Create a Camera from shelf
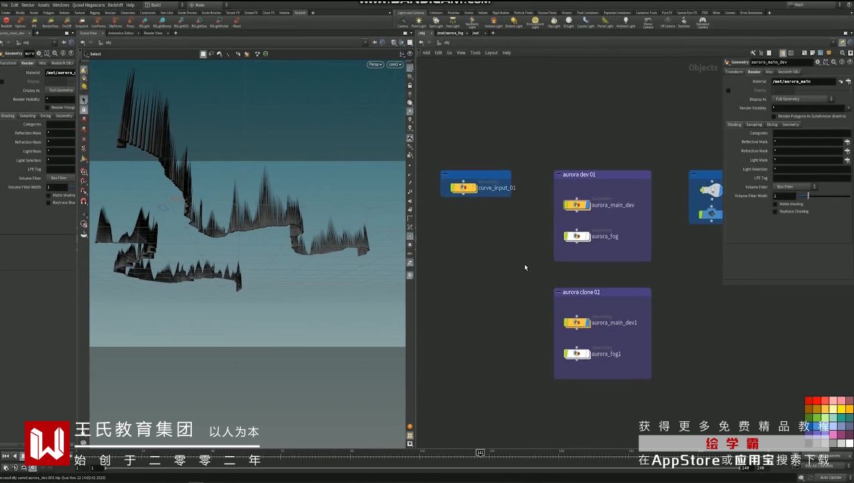The height and width of the screenshot is (483, 854). 403,22
